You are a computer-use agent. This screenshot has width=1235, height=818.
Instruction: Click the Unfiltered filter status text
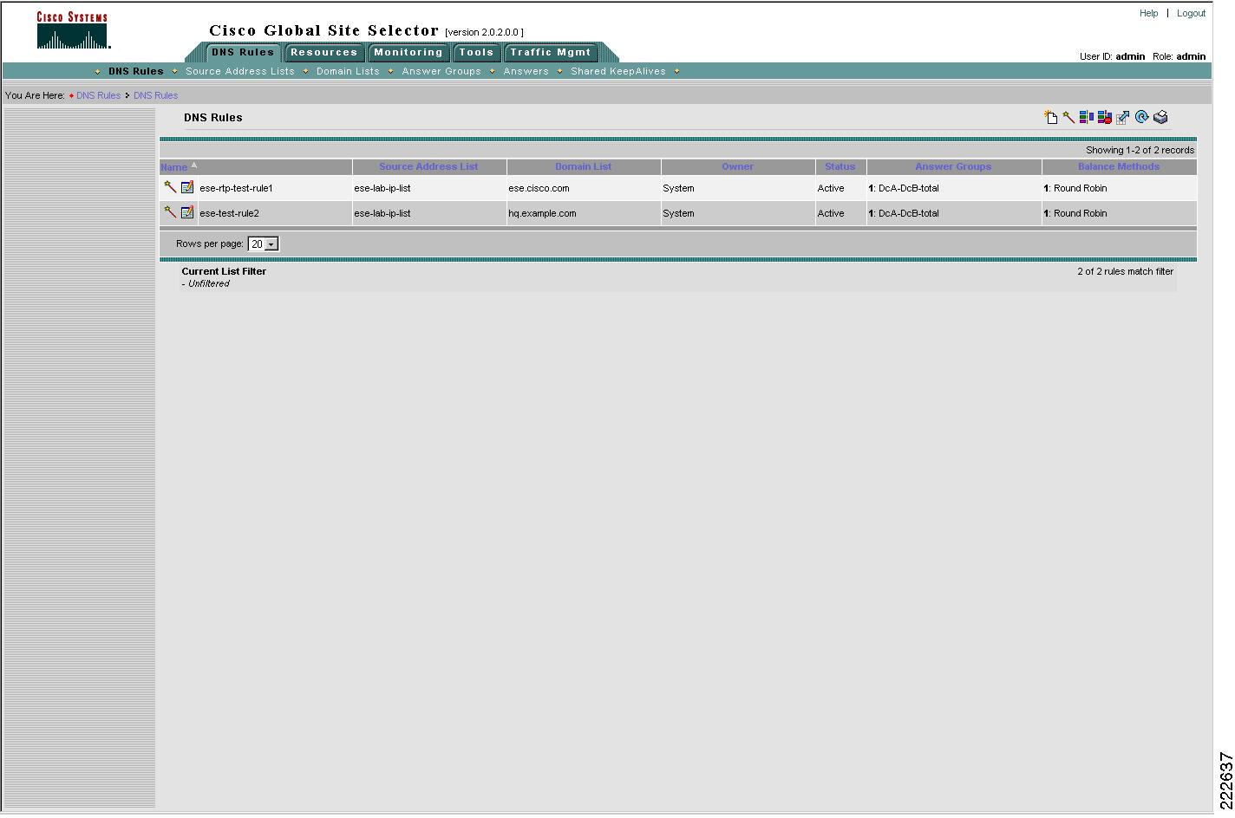208,283
